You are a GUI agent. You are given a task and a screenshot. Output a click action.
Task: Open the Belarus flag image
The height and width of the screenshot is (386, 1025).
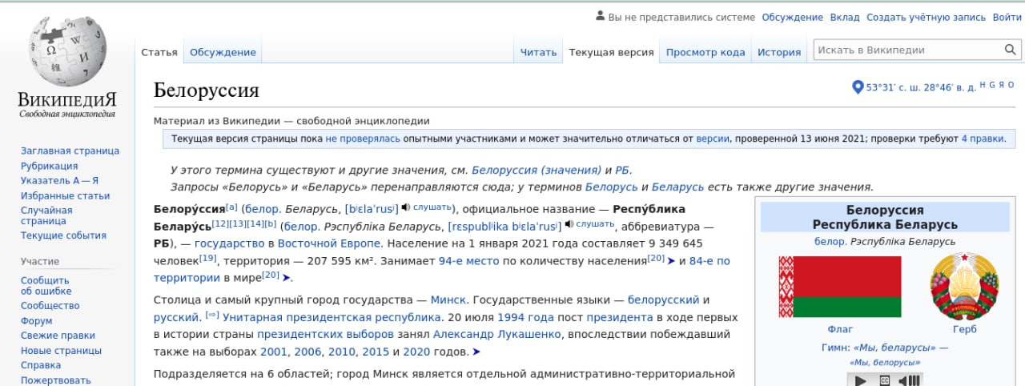click(x=840, y=287)
